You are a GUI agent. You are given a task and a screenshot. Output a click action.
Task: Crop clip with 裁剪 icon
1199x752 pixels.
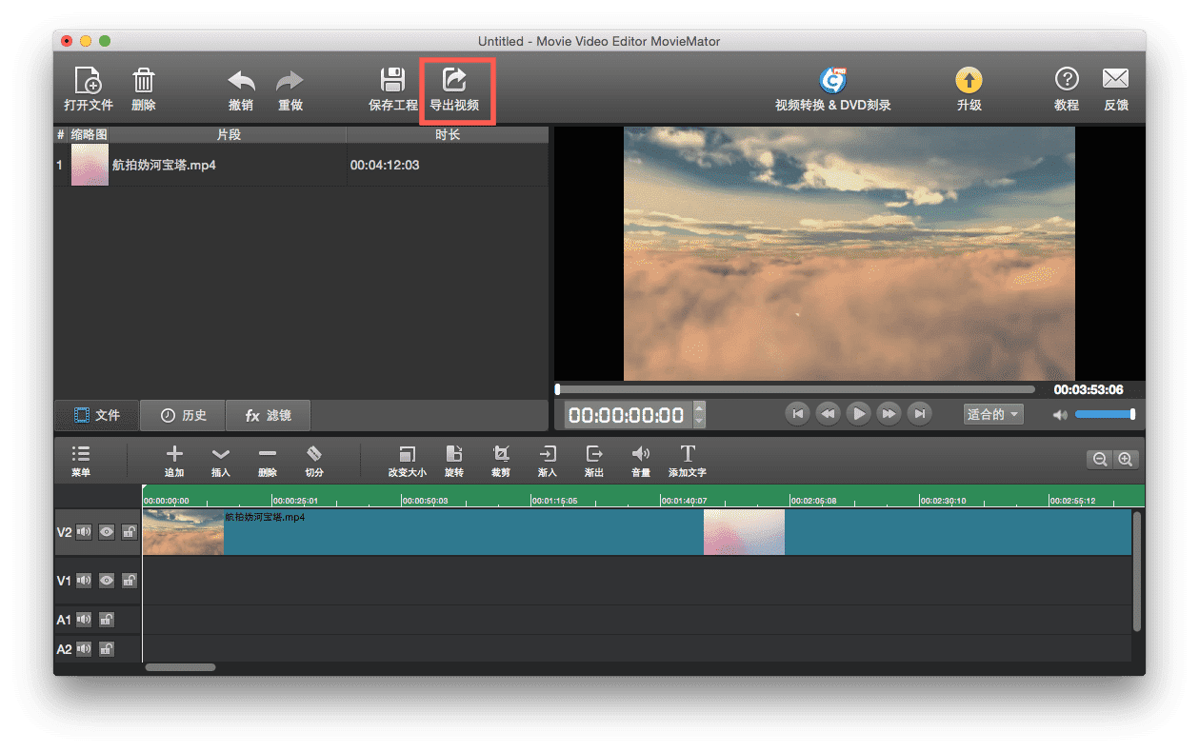click(501, 462)
